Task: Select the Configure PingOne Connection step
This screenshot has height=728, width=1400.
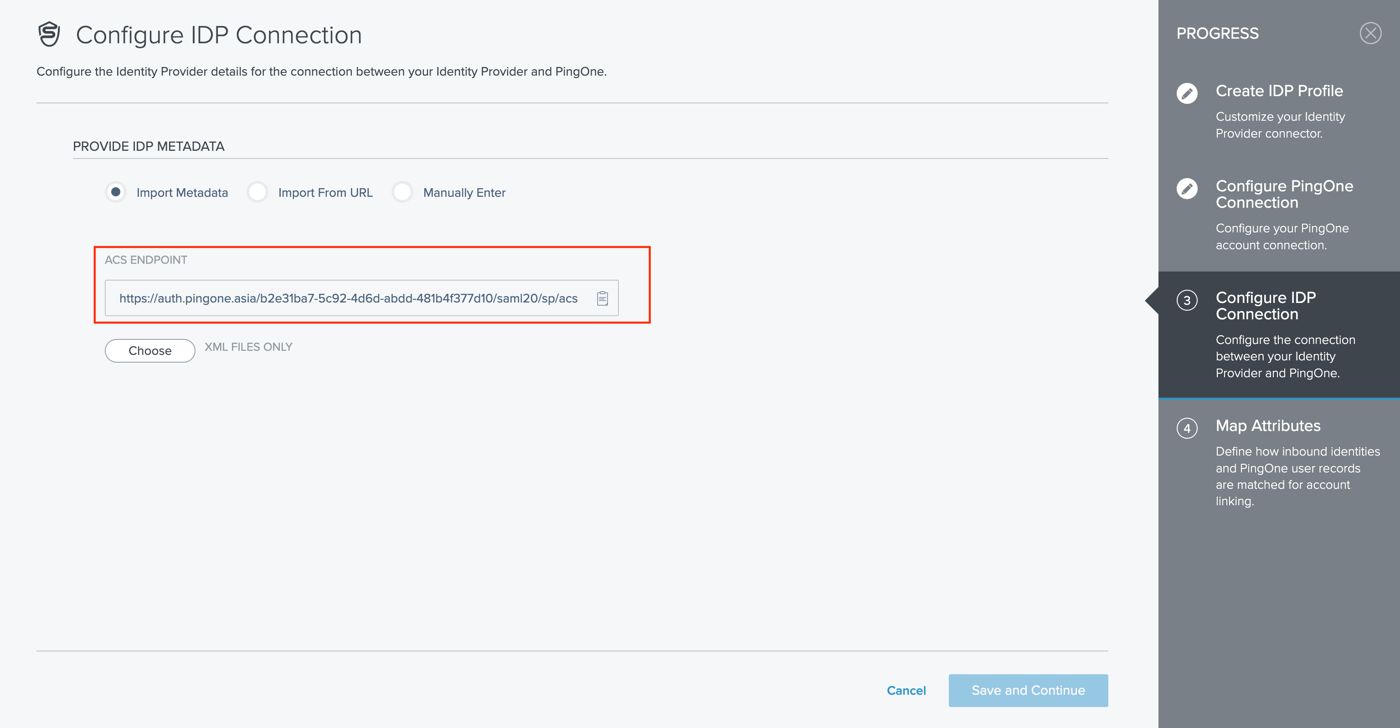Action: click(x=1284, y=194)
